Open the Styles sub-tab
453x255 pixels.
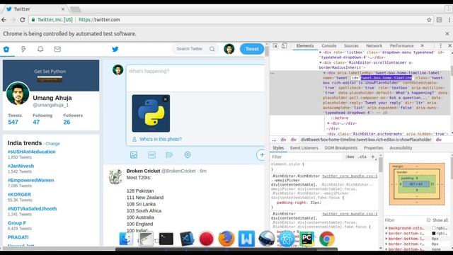coord(278,148)
